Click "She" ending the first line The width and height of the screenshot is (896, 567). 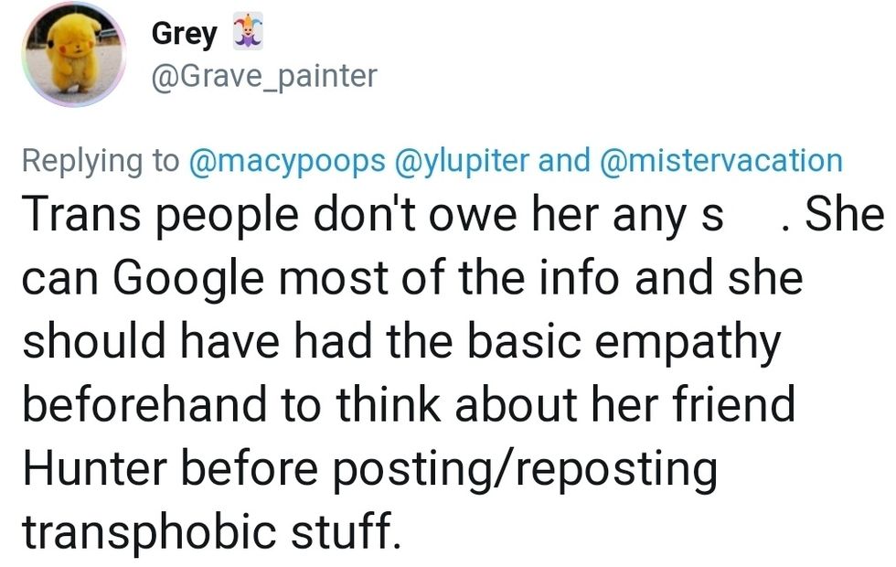coord(850,216)
